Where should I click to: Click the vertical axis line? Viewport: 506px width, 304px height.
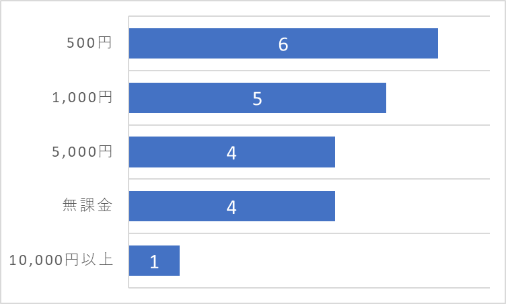(x=129, y=152)
